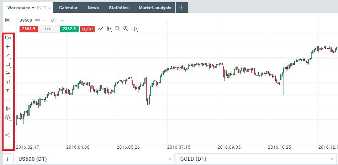The width and height of the screenshot is (338, 165).
Task: Click the share chart icon
Action: 7,135
